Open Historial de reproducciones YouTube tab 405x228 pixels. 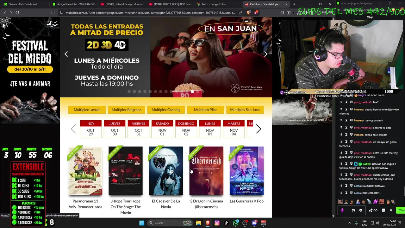(121, 4)
